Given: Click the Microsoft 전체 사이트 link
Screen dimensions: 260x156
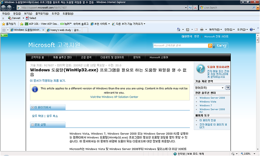Looking at the screenshot, I should pyautogui.click(x=216, y=36).
